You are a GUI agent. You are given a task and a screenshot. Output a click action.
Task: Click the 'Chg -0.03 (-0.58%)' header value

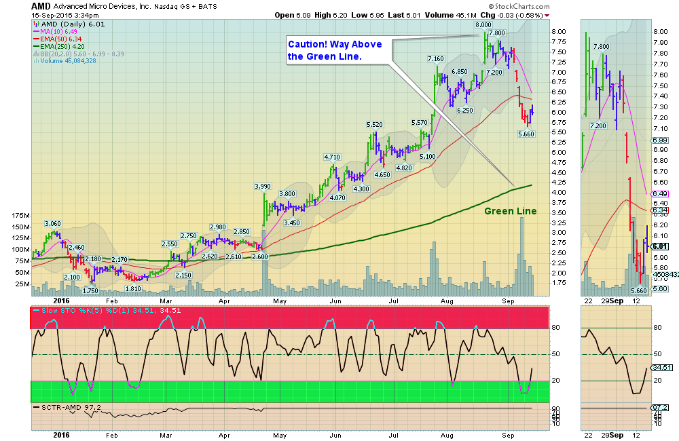[x=512, y=15]
